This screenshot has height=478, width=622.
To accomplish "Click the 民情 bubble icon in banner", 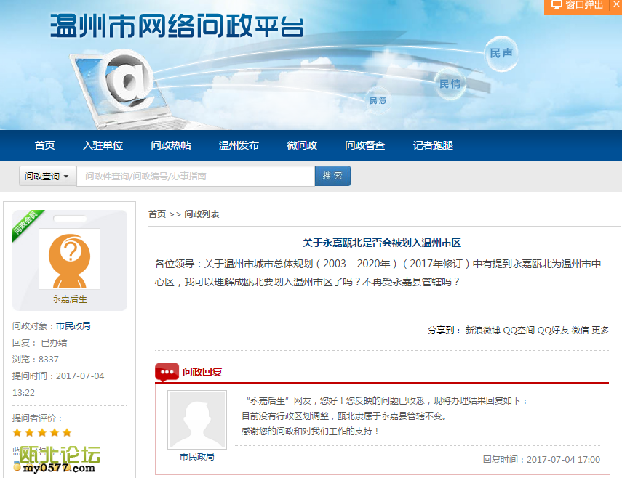I will 450,84.
